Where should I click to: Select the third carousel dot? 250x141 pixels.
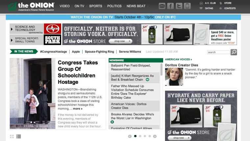145,136
